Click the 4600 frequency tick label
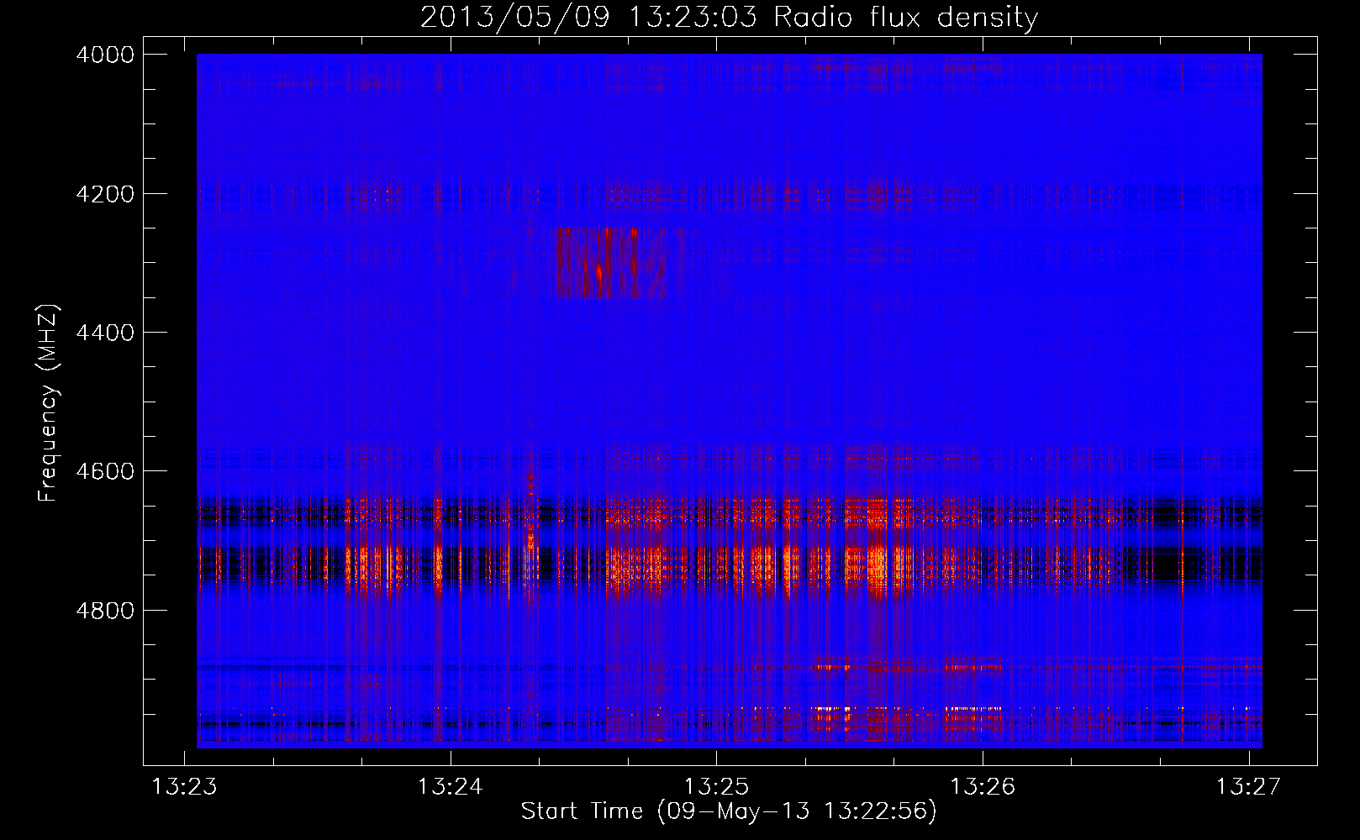Image resolution: width=1360 pixels, height=840 pixels. 105,471
